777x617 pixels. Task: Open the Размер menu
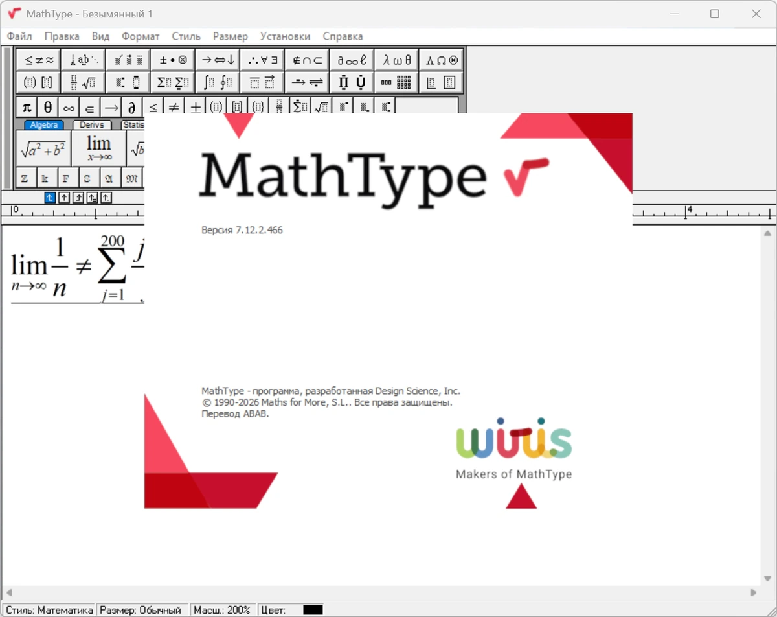click(x=231, y=36)
